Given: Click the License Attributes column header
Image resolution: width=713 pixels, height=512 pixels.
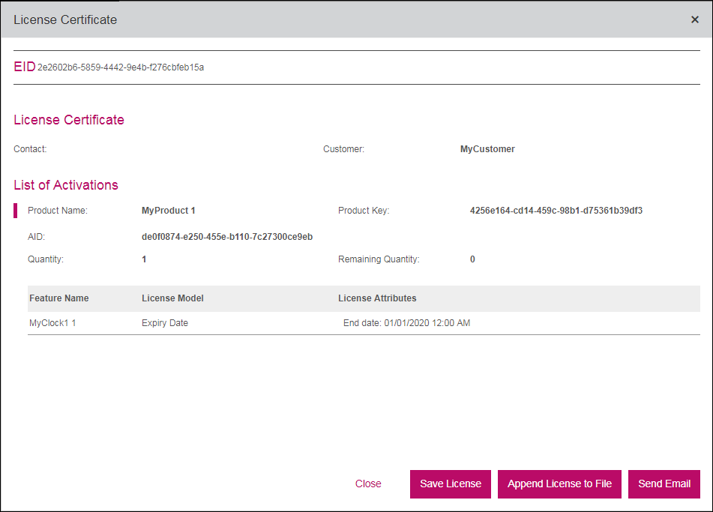Looking at the screenshot, I should [377, 298].
